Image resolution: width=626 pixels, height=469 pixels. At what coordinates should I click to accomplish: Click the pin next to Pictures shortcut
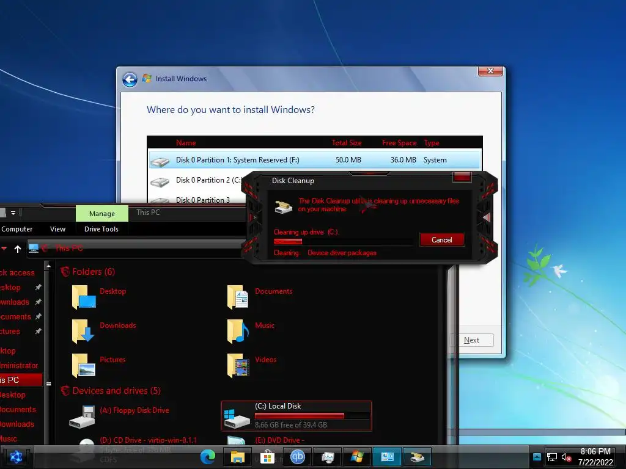click(x=39, y=332)
